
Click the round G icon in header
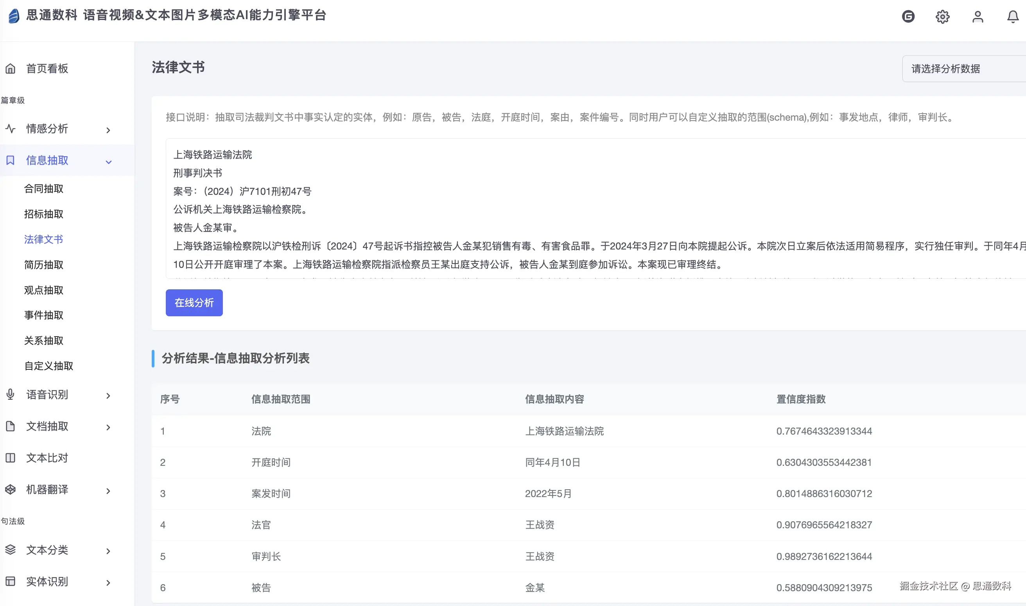point(908,17)
